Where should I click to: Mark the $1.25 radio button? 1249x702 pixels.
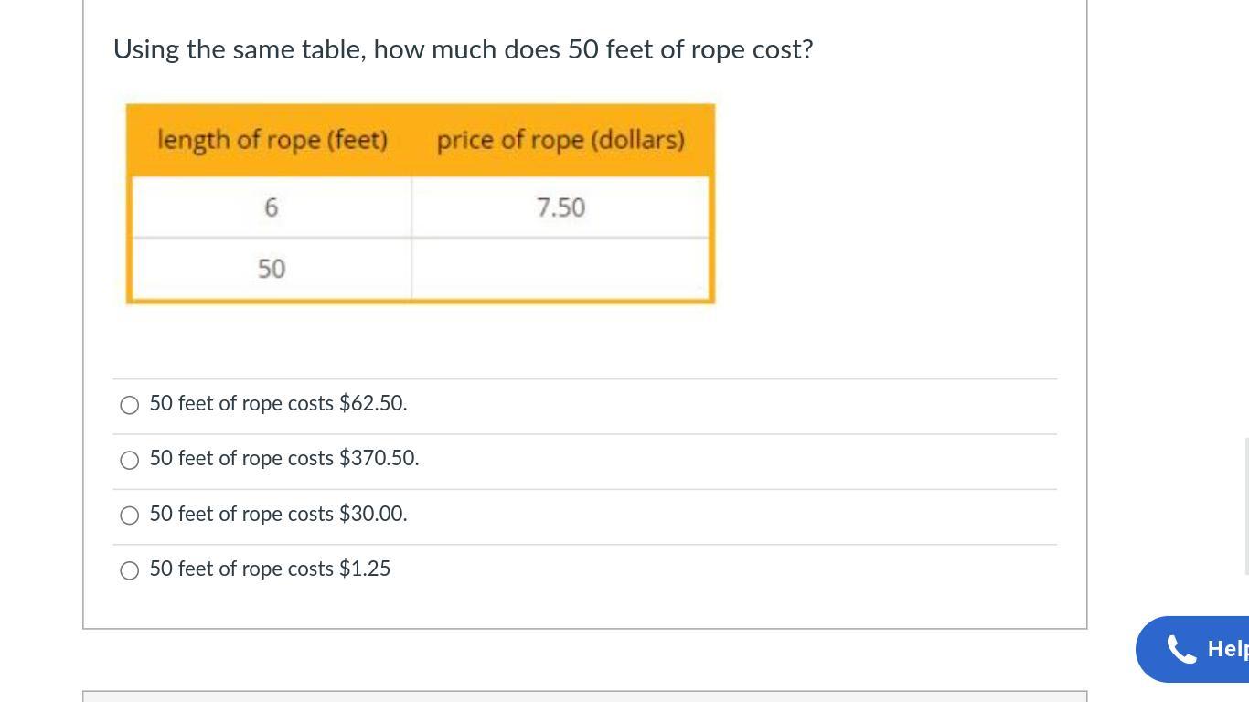[130, 570]
